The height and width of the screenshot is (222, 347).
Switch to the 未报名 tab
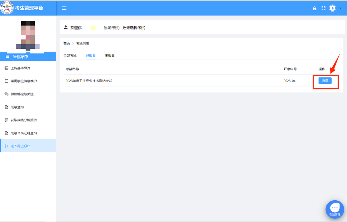(110, 55)
